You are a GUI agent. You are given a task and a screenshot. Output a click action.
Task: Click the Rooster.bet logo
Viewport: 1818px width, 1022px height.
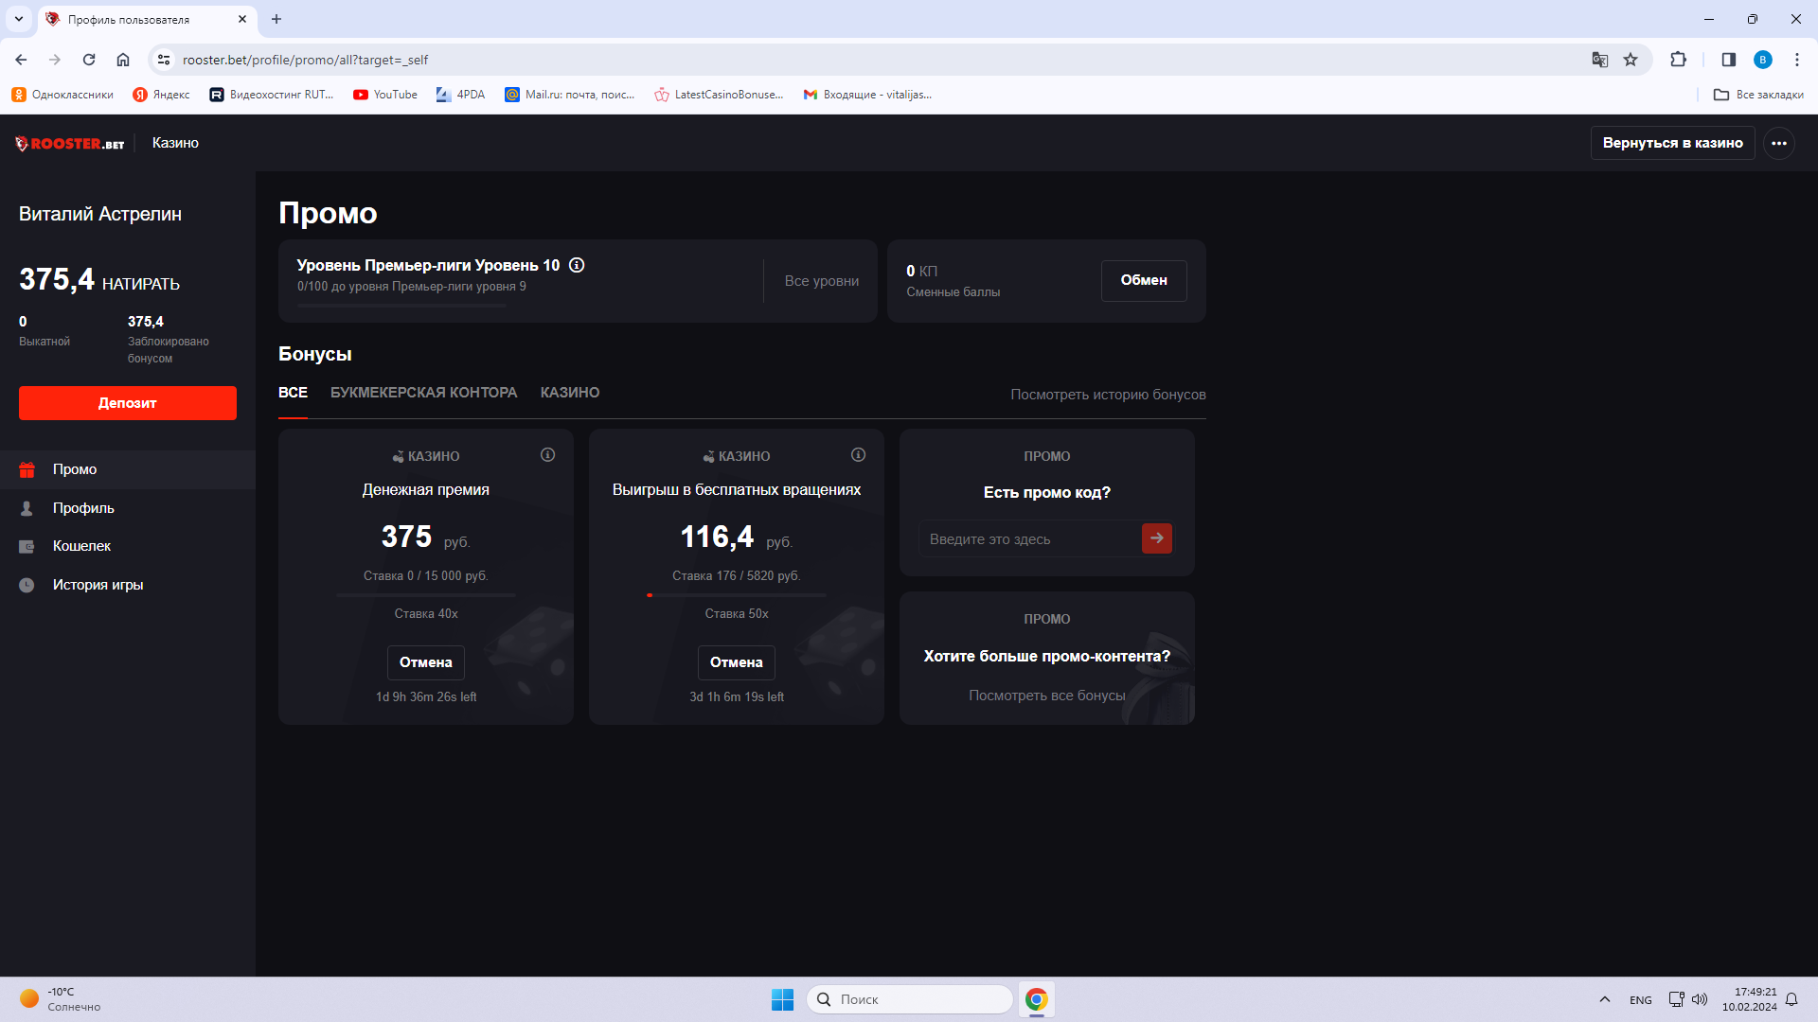coord(70,144)
